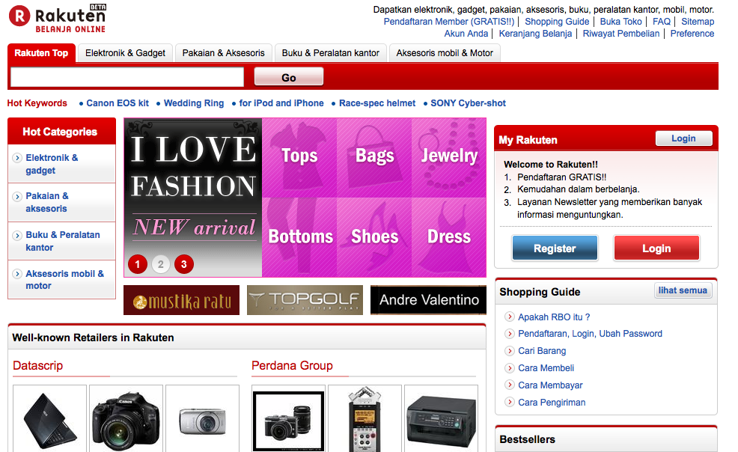Switch to the Rakuten Top tab
The height and width of the screenshot is (452, 738).
41,53
